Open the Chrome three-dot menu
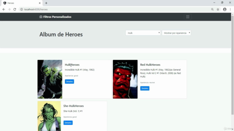The height and width of the screenshot is (131, 234). click(x=230, y=9)
